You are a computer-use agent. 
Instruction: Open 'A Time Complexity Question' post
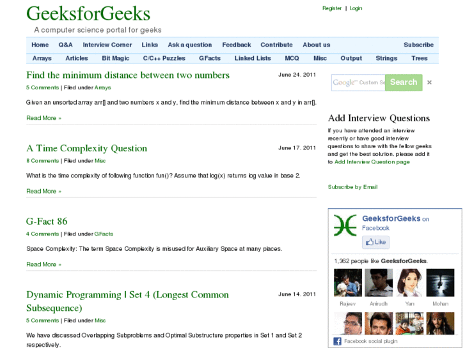[x=86, y=148]
